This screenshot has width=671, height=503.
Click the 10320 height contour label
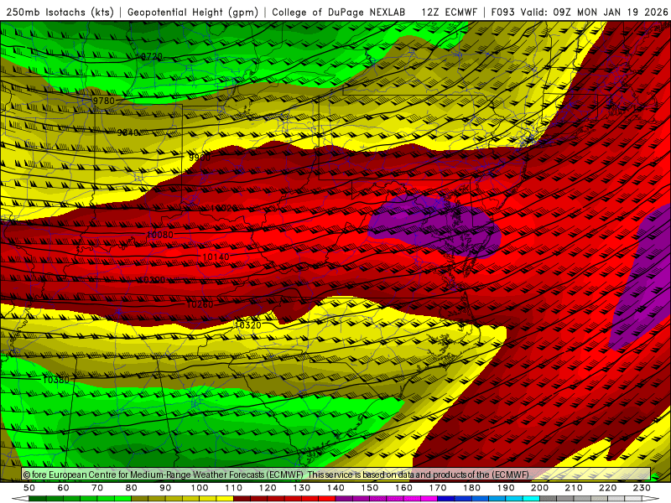pos(247,325)
